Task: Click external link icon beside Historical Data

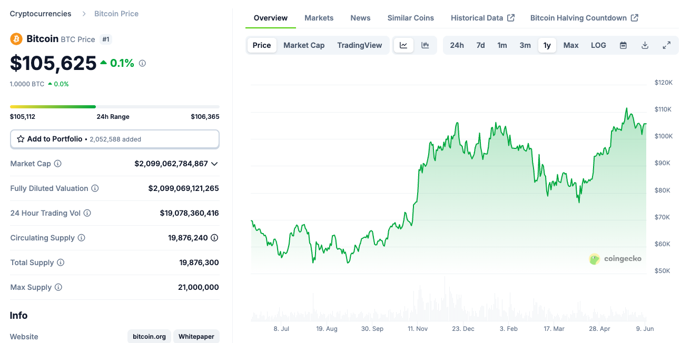Action: [x=511, y=18]
